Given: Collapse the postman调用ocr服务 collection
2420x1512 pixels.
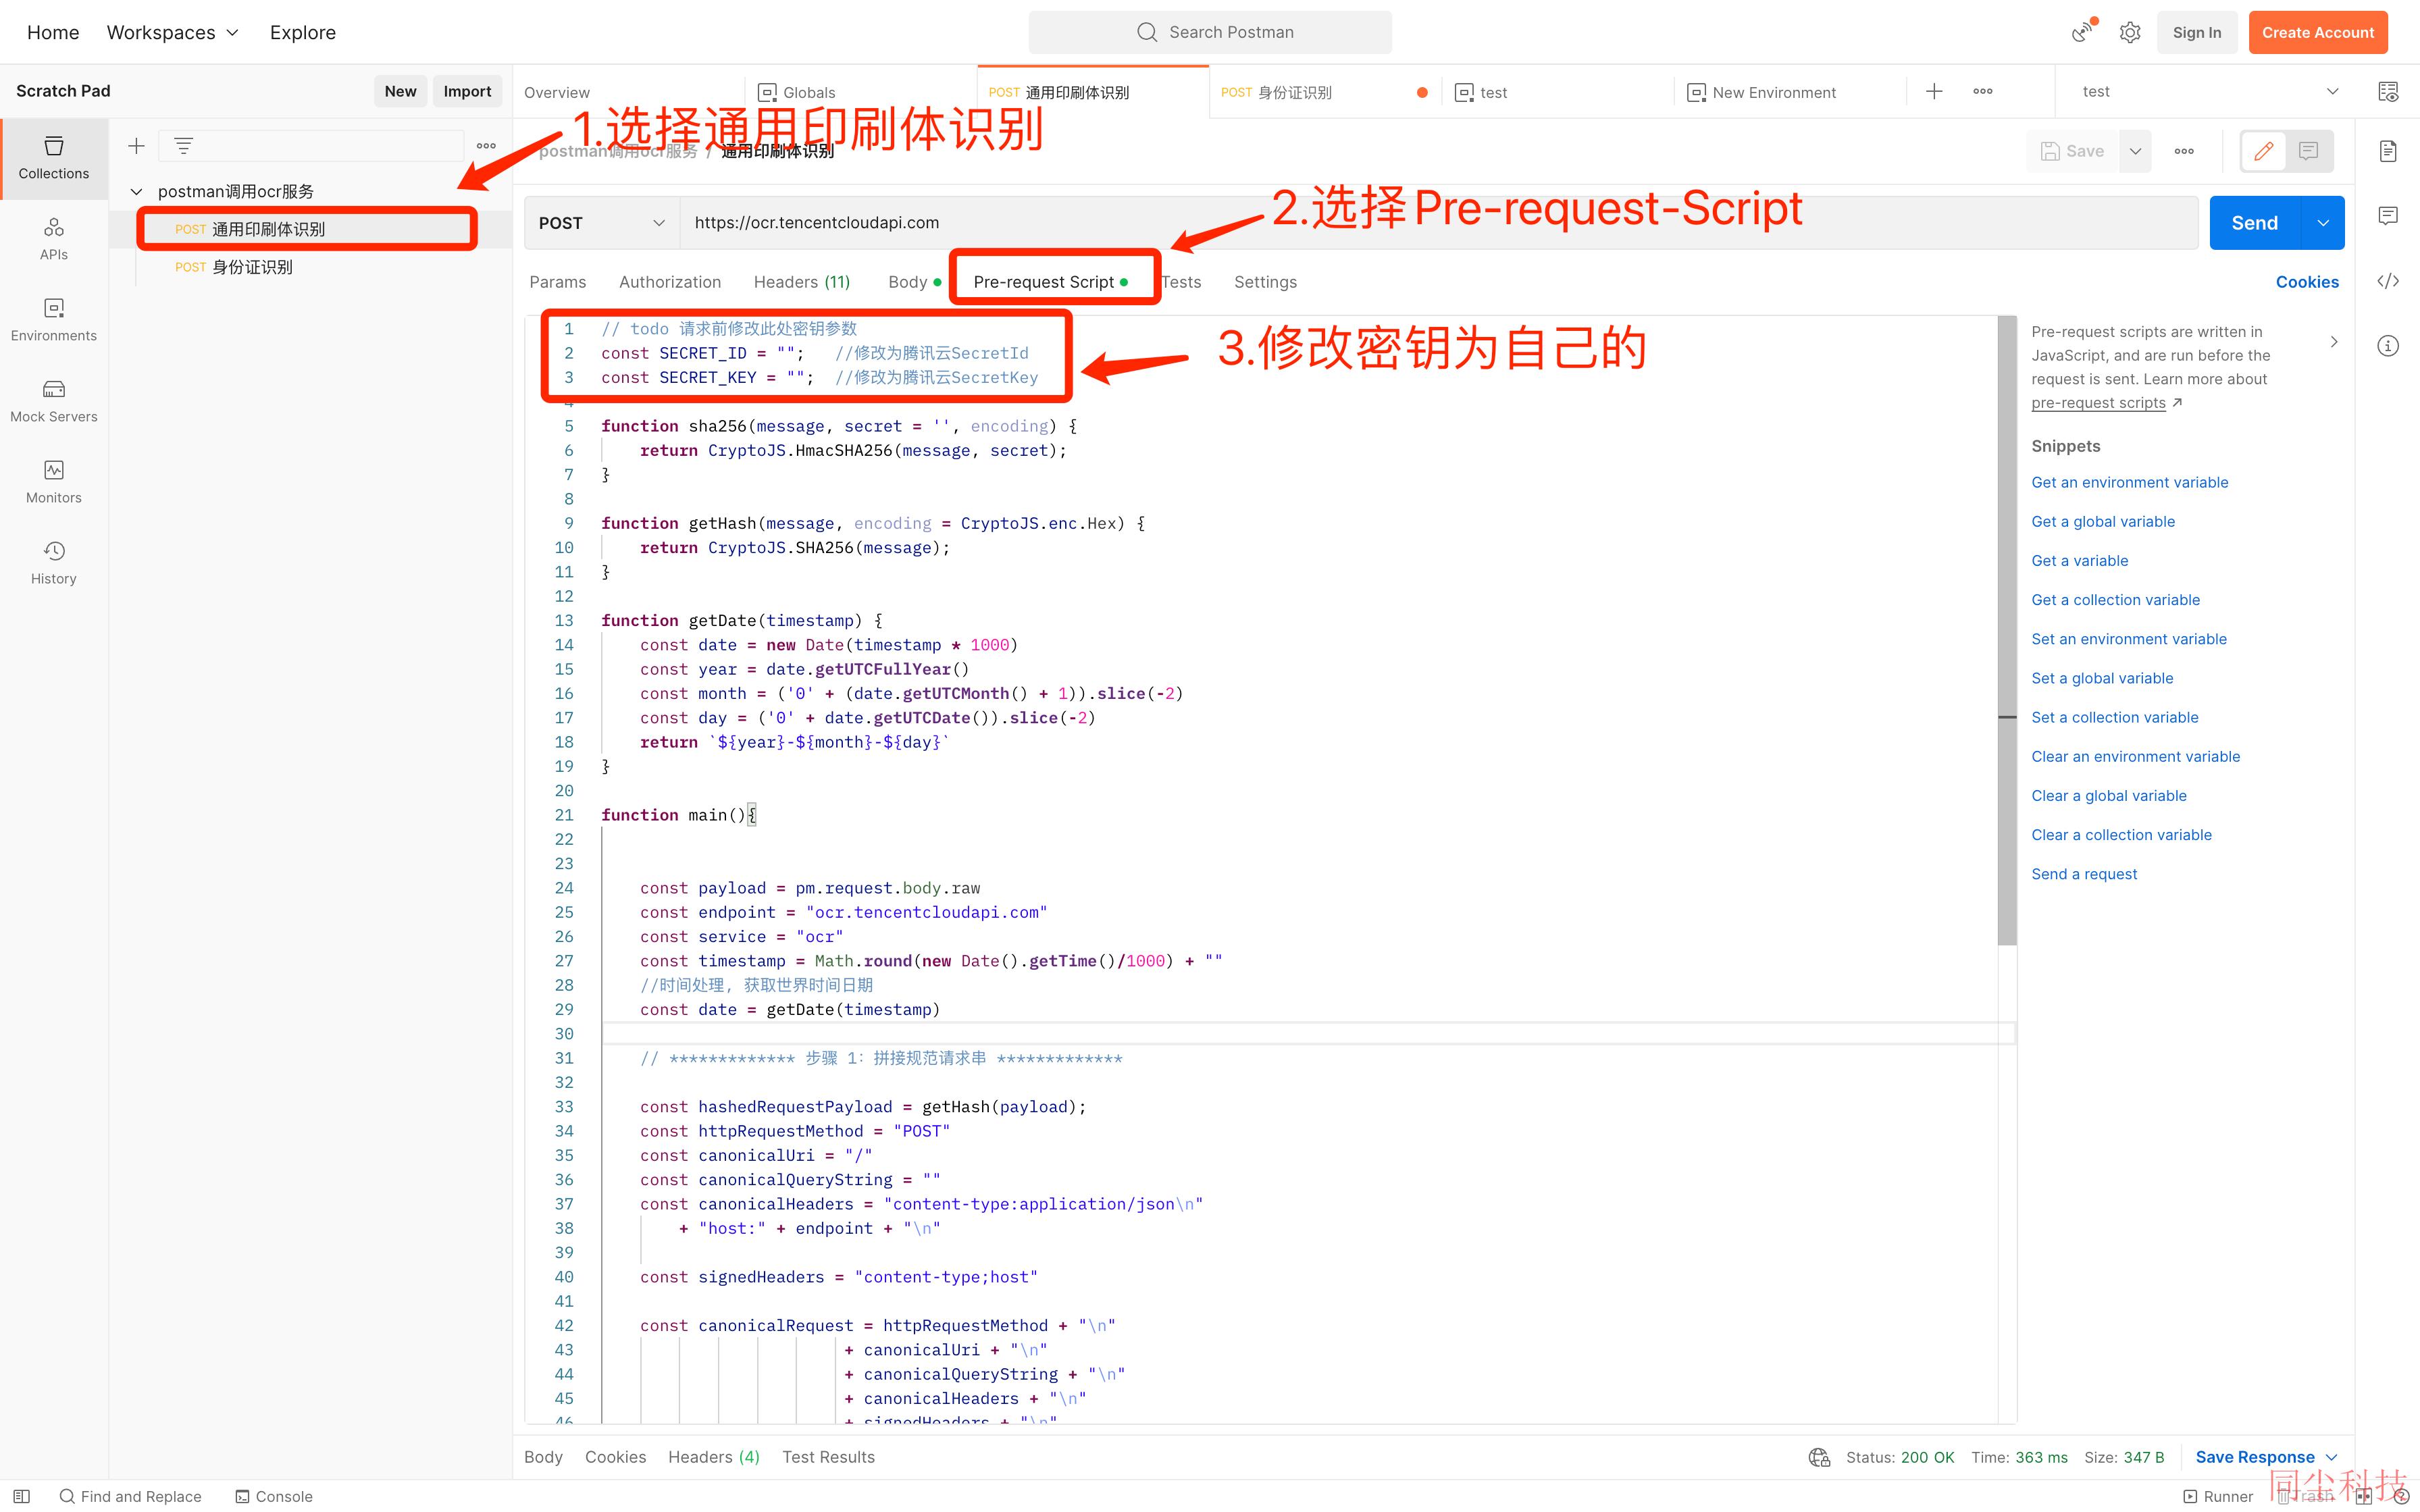Looking at the screenshot, I should [x=136, y=191].
